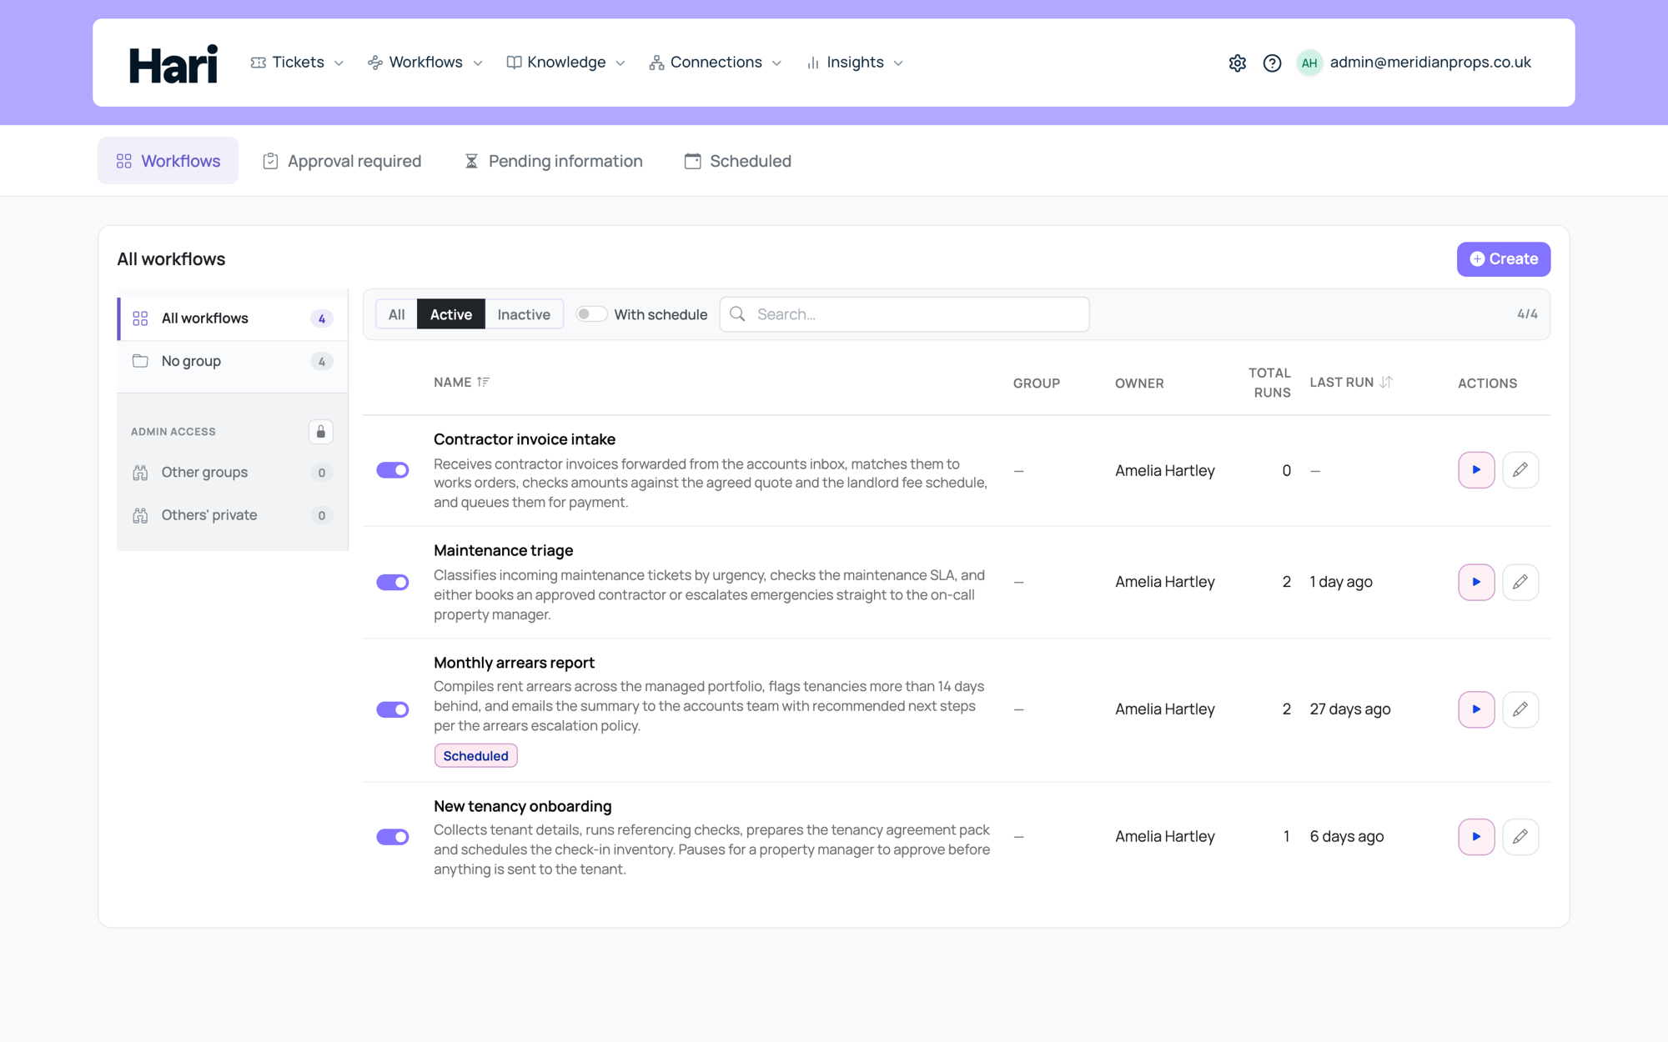The image size is (1668, 1042).
Task: Switch to the Approval required tab
Action: pos(342,161)
